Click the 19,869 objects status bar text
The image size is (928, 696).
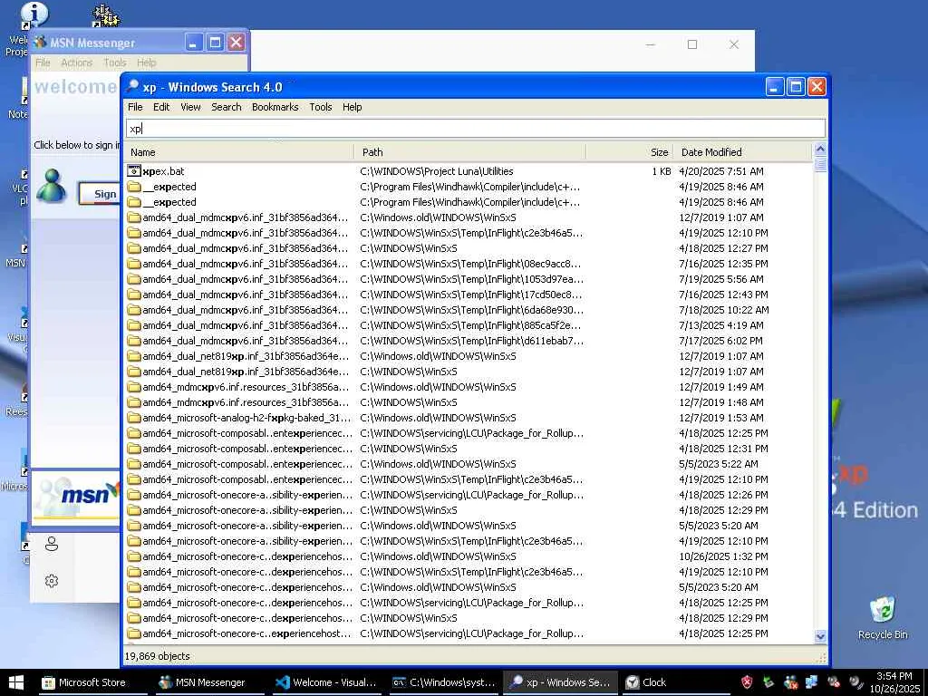(x=157, y=656)
